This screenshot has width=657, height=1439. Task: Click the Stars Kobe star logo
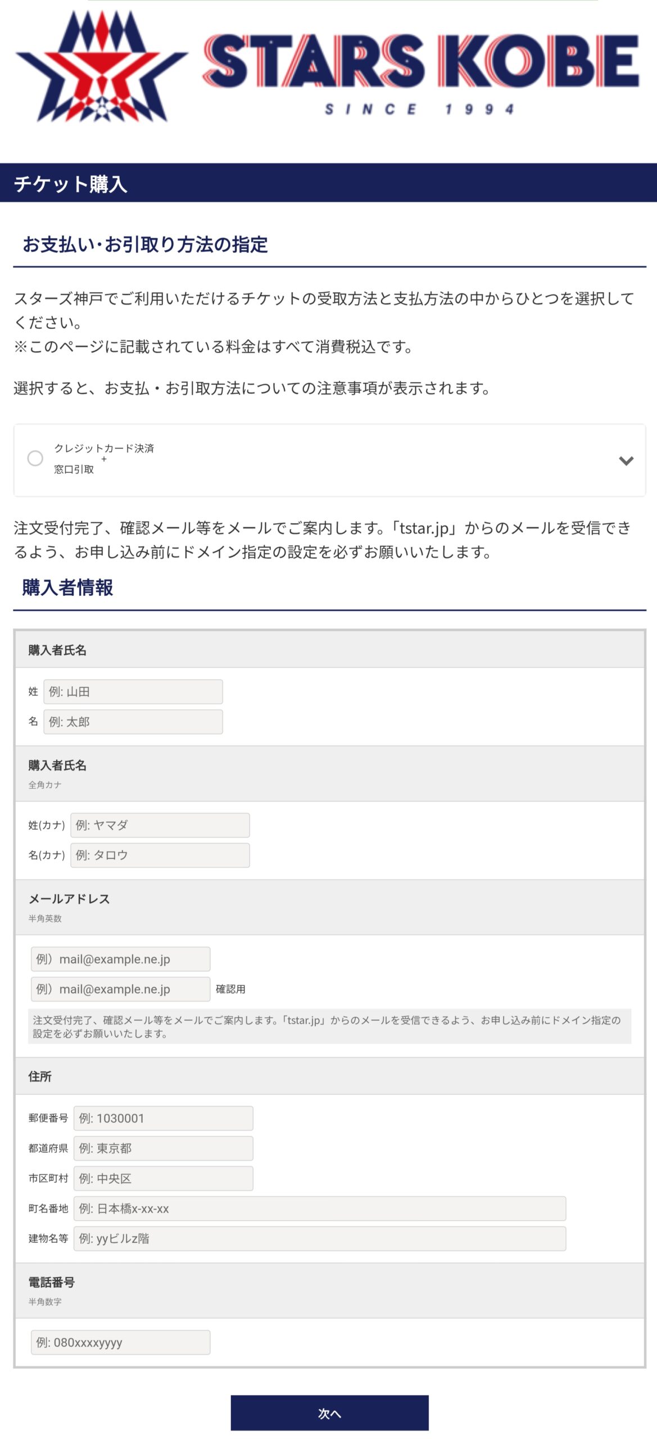[x=102, y=66]
